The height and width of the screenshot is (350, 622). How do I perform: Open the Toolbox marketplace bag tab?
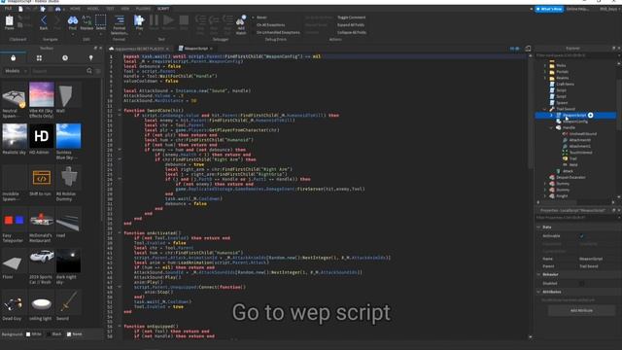(13, 58)
